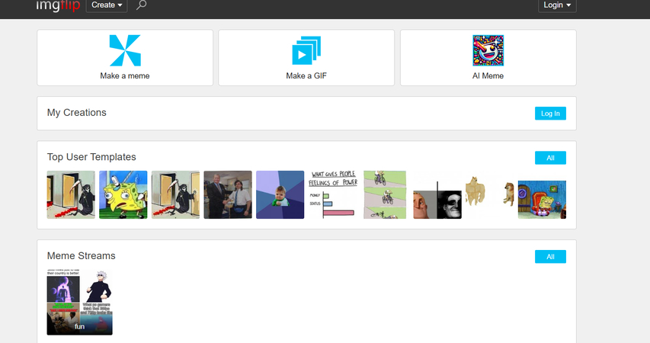View All Top User Templates
650x343 pixels.
coord(550,158)
